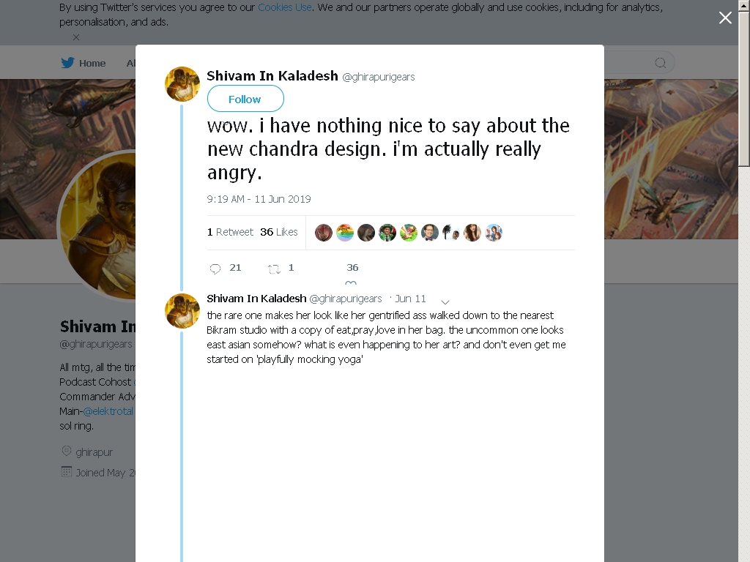Screen dimensions: 750x562
Task: Open the Cookies Use link
Action: click(x=285, y=7)
